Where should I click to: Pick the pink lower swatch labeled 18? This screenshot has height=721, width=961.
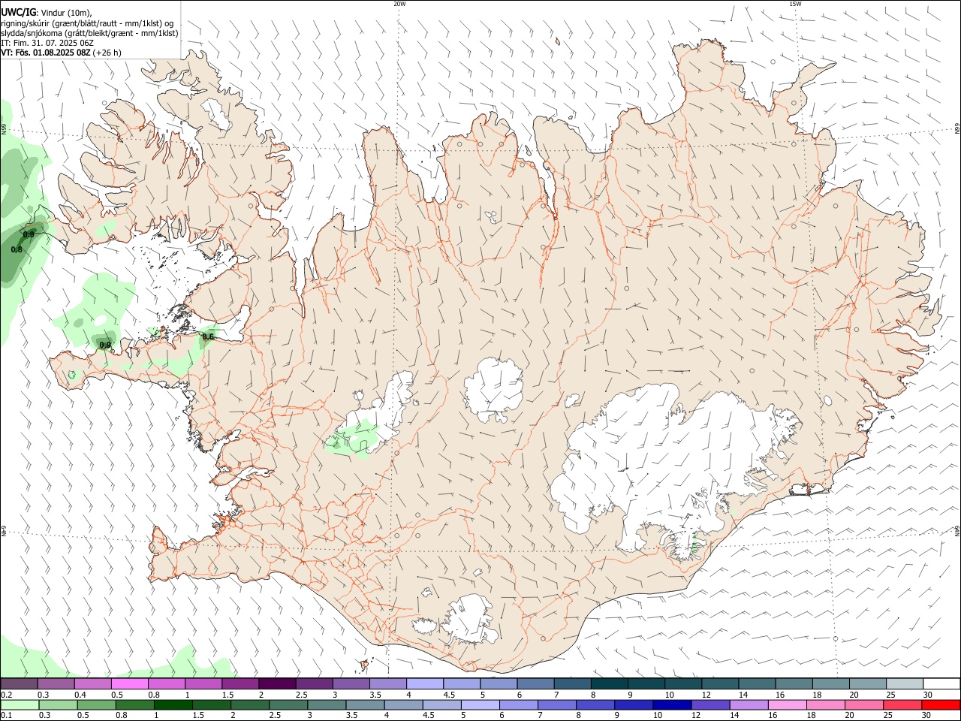(825, 704)
